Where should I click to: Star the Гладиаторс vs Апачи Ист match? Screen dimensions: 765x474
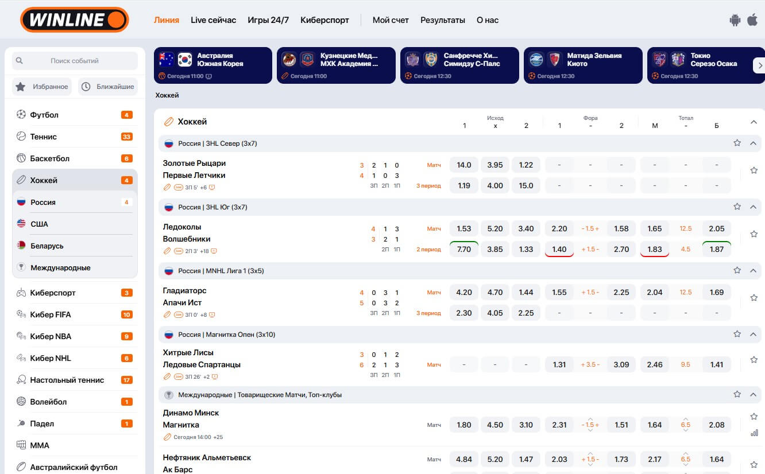pyautogui.click(x=754, y=298)
